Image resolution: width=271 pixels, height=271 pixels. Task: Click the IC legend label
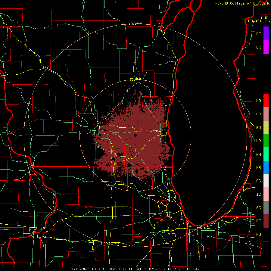[258, 195]
